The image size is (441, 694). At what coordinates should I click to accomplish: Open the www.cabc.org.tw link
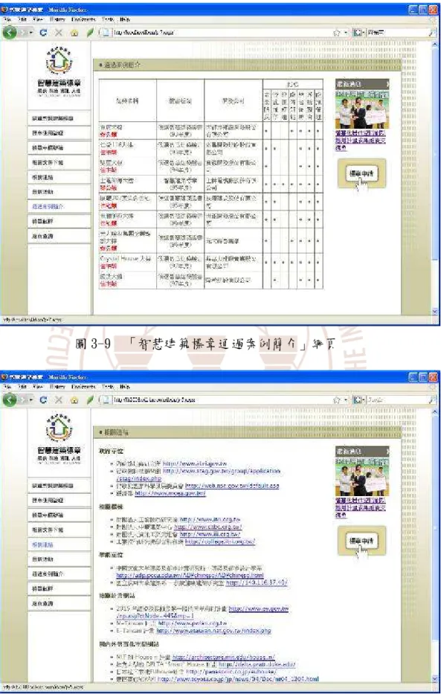[x=208, y=527]
